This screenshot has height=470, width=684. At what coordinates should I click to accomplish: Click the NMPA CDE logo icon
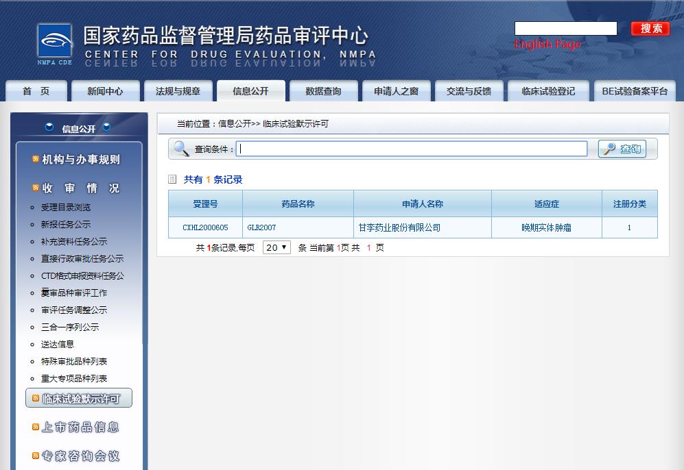pos(54,45)
